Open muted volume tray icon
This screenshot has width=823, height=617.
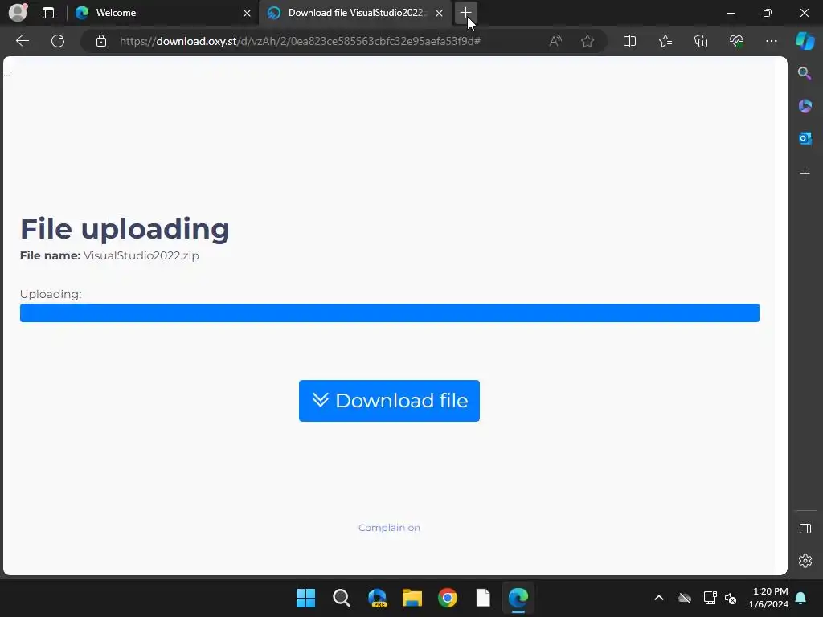(x=731, y=598)
